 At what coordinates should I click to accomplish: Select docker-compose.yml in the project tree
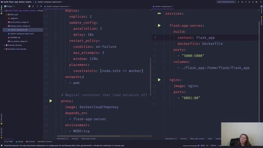19,30
